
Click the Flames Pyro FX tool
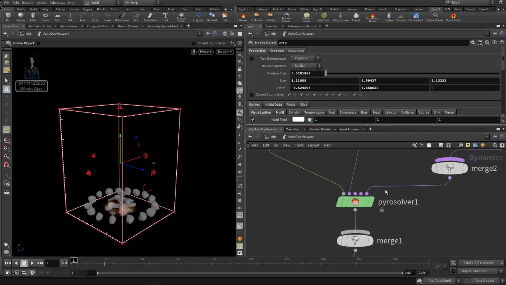[x=243, y=17]
